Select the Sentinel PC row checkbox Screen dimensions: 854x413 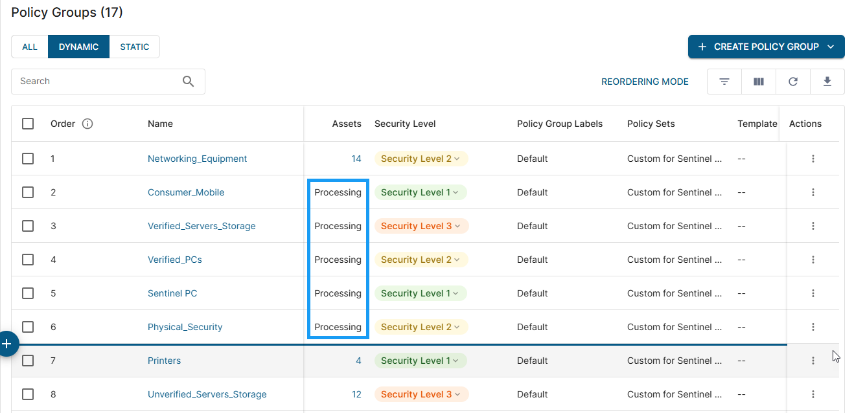pyautogui.click(x=28, y=293)
